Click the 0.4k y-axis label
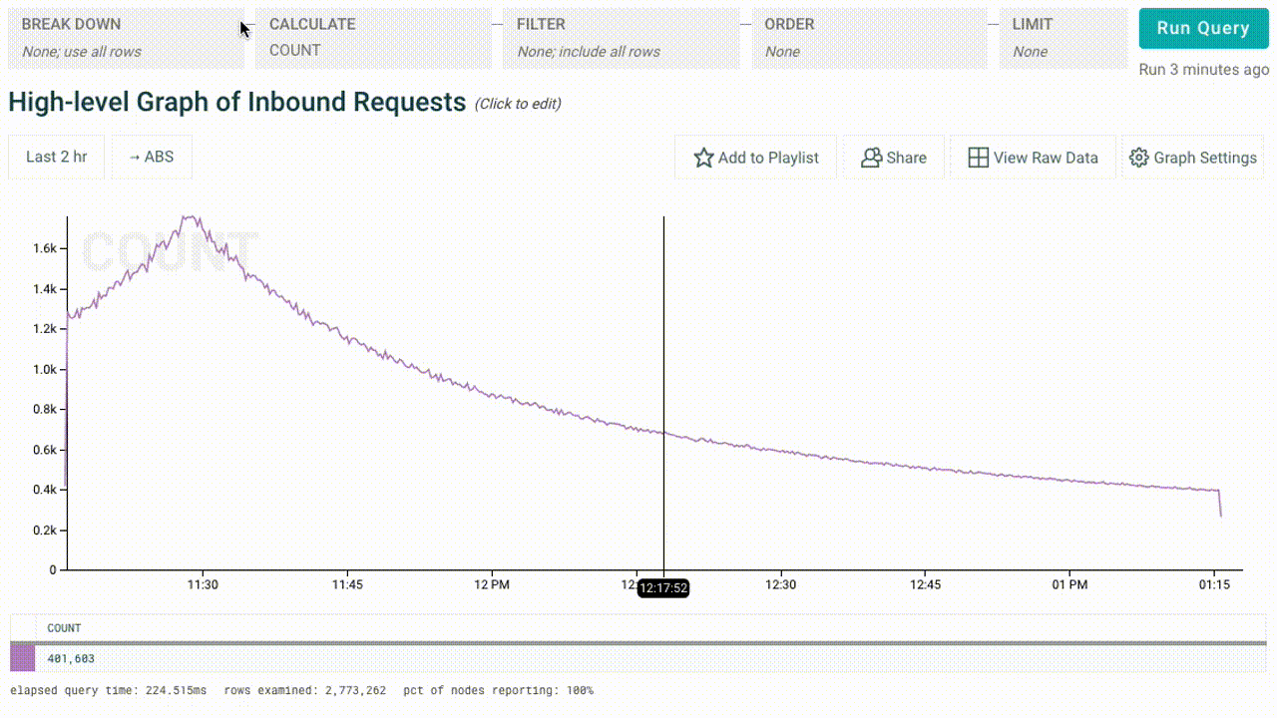Screen dimensions: 1277x718 [43, 490]
